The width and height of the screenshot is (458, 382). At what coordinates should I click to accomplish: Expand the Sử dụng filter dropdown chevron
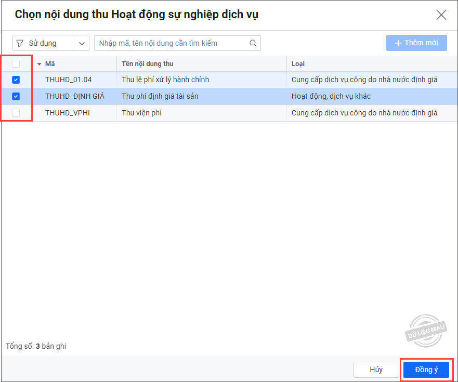(82, 43)
